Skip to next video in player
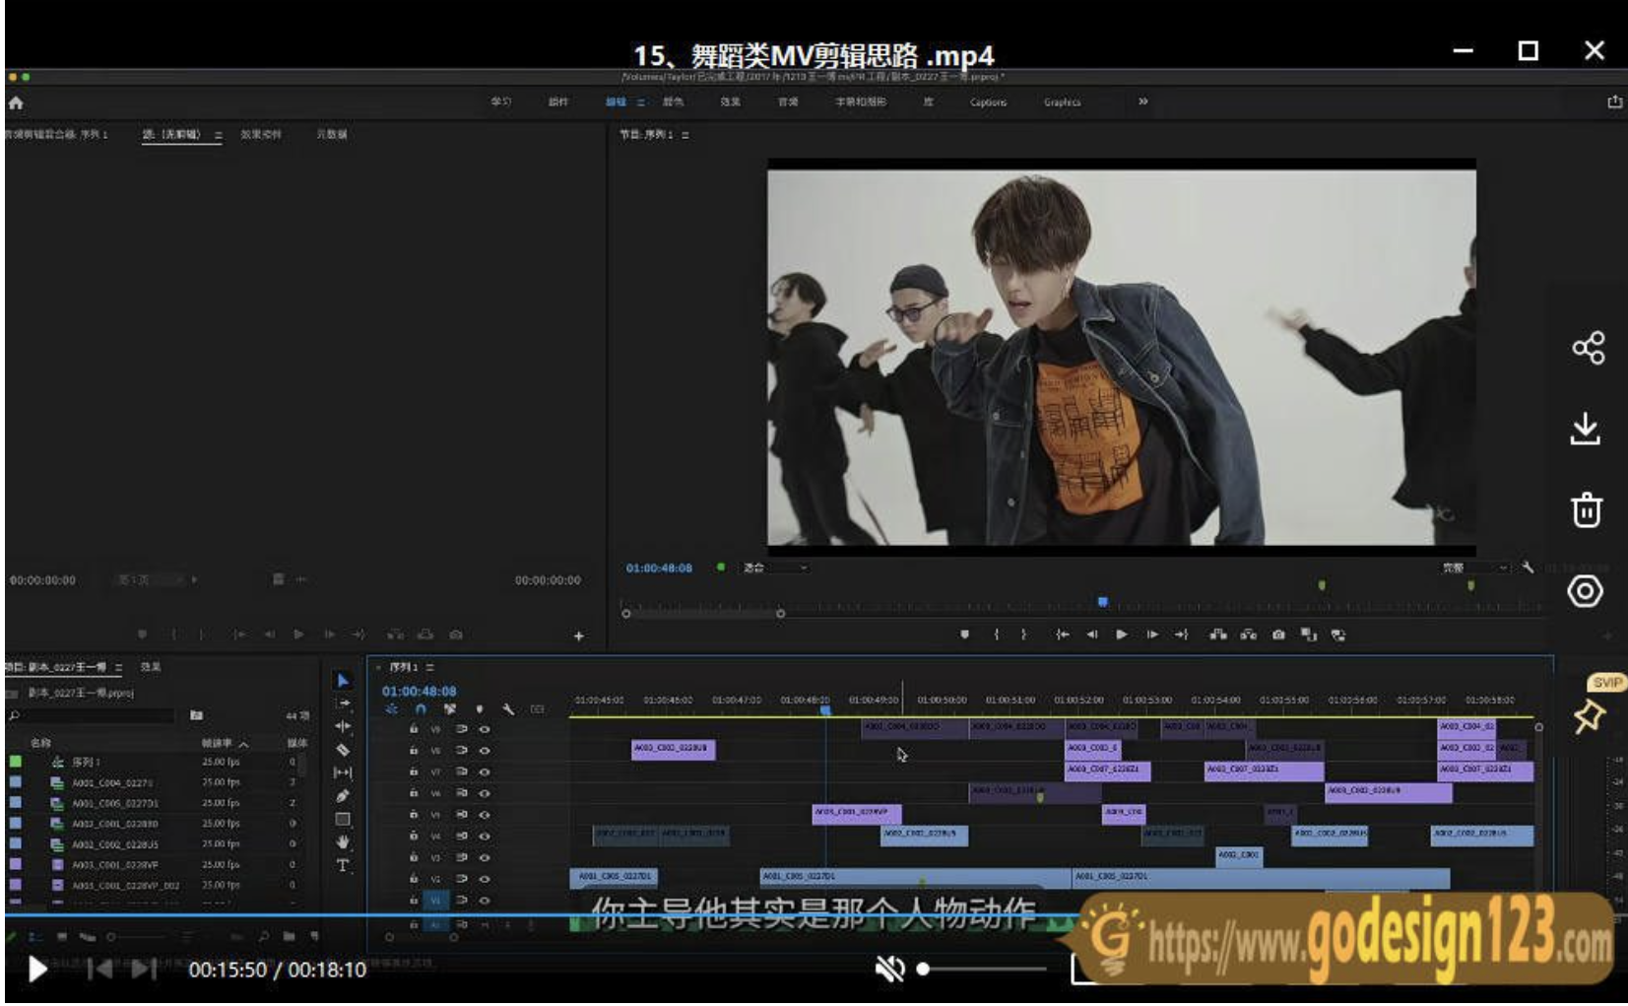 click(x=144, y=970)
